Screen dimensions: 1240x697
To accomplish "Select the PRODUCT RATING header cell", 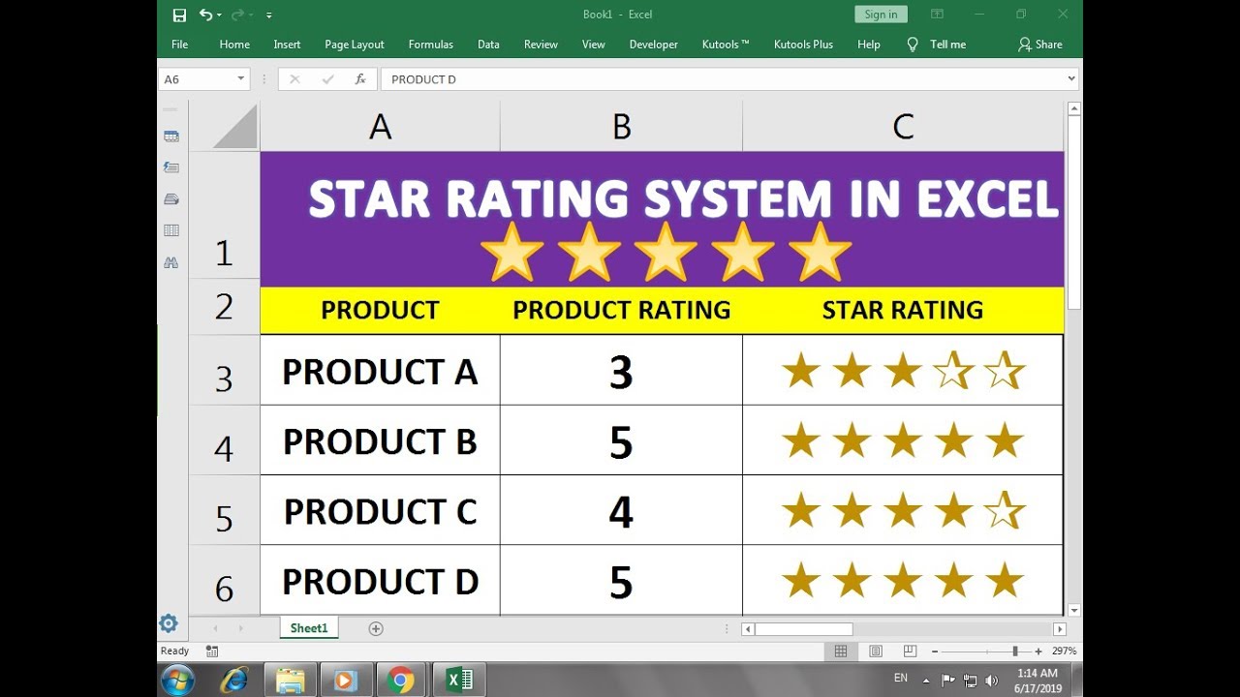I will point(621,310).
